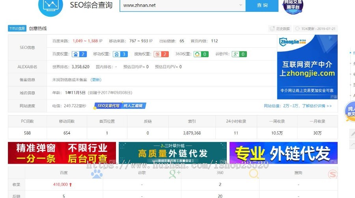355x198 pixels.
Task: Click the www.zhnan.net domain input field
Action: (x=183, y=6)
